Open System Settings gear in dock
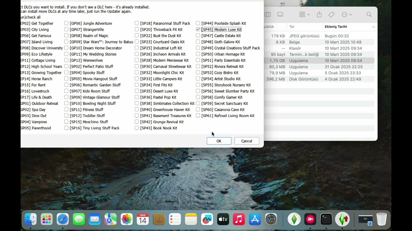 271,219
